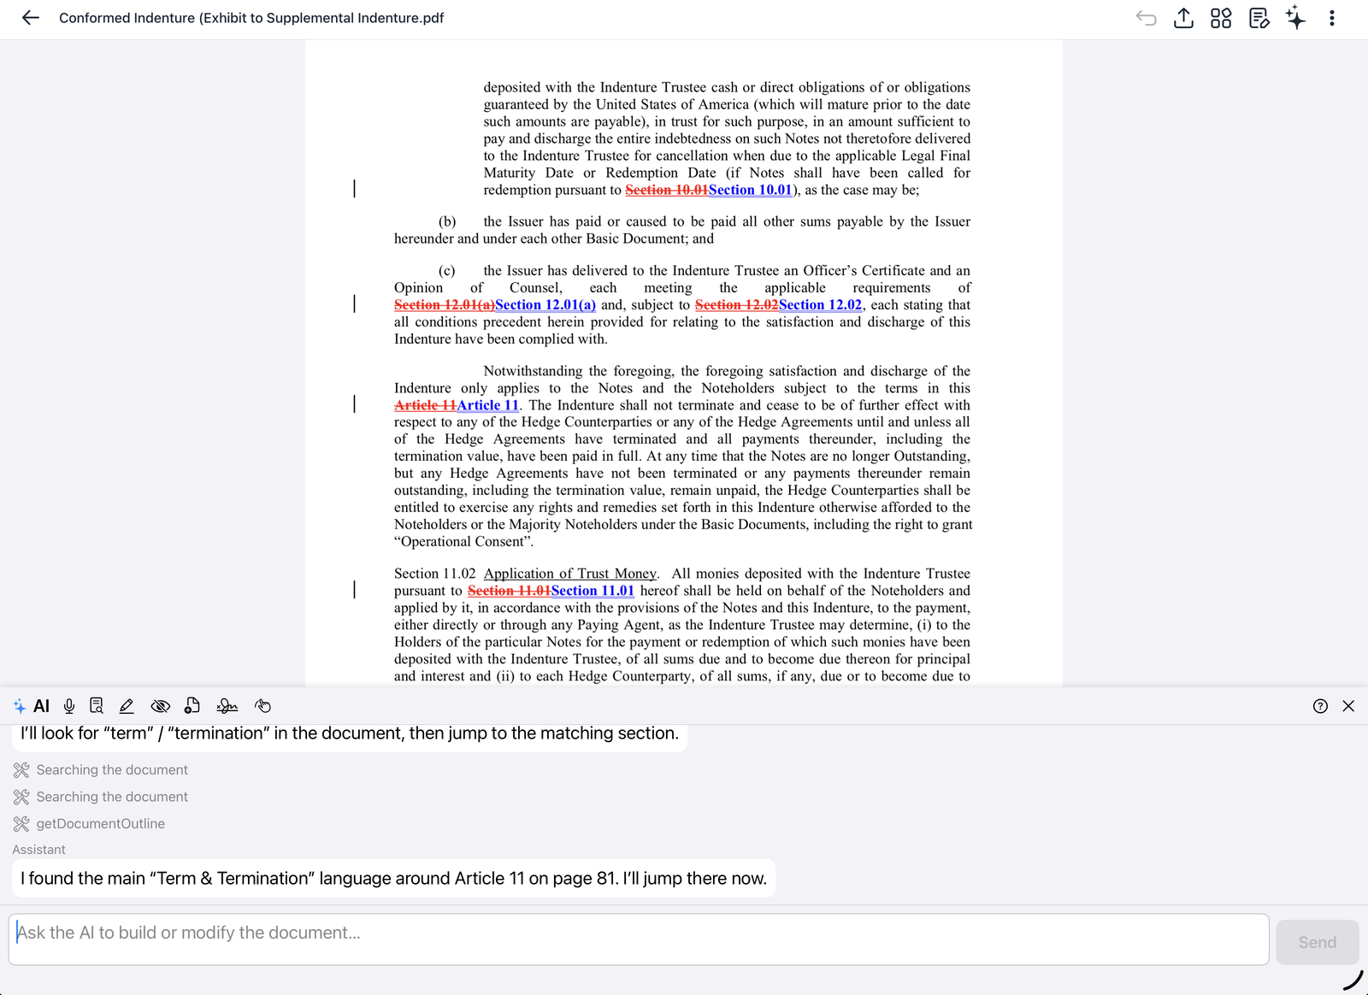
Task: Select the hand tap gesture tool
Action: point(262,706)
